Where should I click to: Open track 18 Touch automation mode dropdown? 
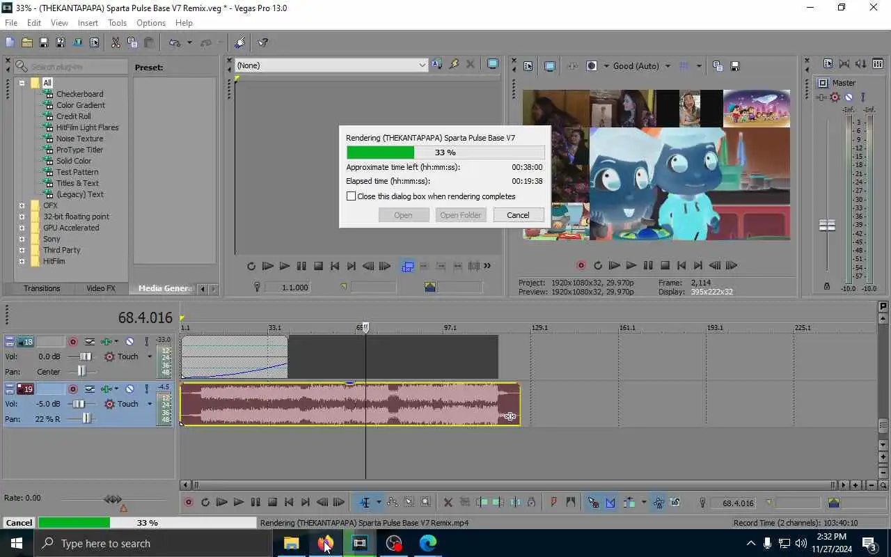(149, 356)
